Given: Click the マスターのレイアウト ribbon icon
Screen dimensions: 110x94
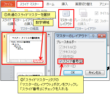Looking at the screenshot, I should [x=66, y=14].
